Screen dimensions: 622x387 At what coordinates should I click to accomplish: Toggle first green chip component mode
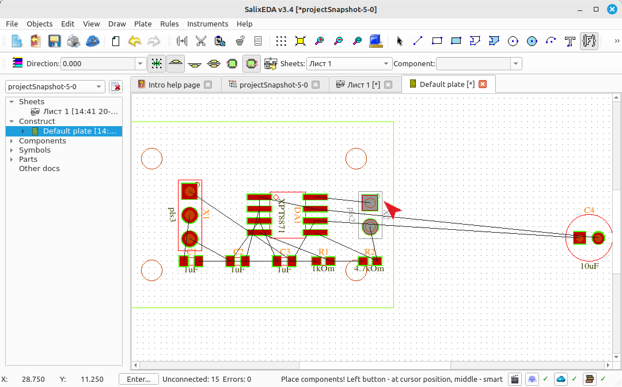click(233, 63)
